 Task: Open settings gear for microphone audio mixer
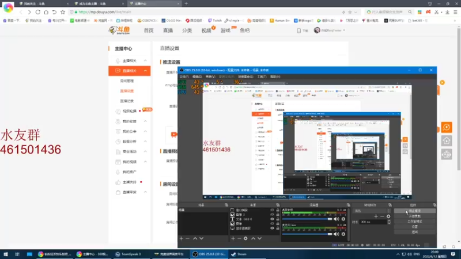point(343,234)
